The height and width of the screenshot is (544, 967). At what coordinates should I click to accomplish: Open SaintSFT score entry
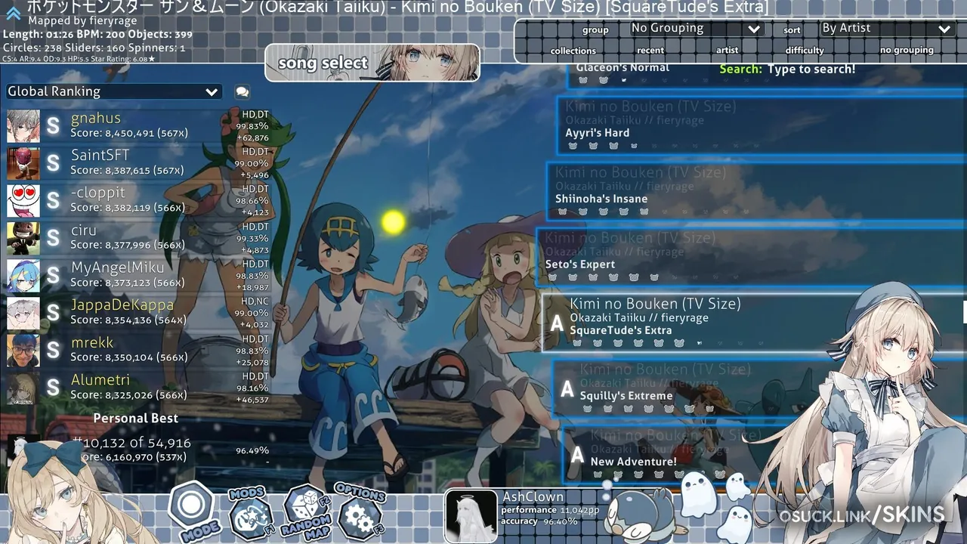coord(137,163)
